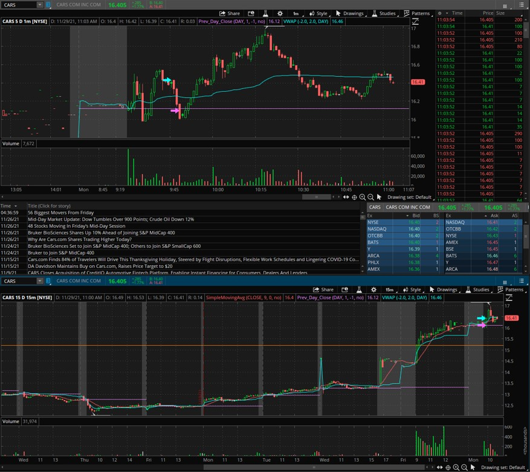530x472 pixels.
Task: Open the Studies menu on upper chart
Action: 384,13
